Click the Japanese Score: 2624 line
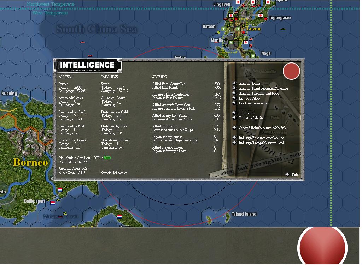362x271 pixels. tap(74, 168)
